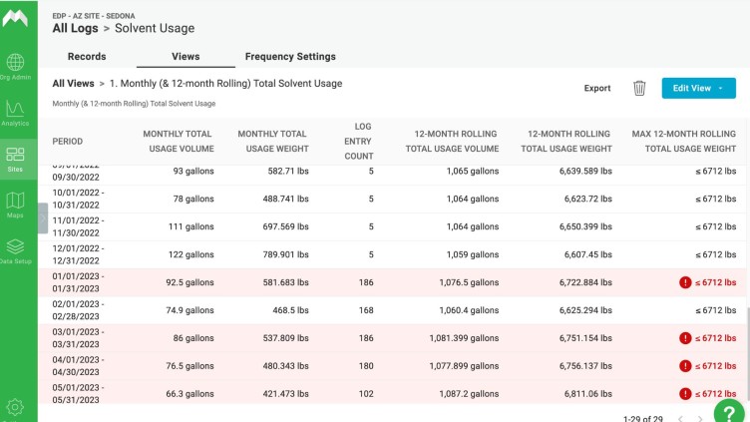Go to next page arrow

[x=700, y=419]
